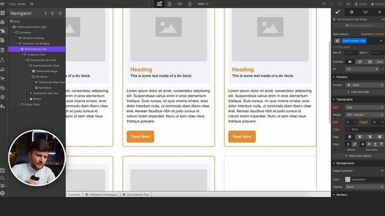This screenshot has height=216, width=385.
Task: Open the Users panel
Action: (2, 70)
